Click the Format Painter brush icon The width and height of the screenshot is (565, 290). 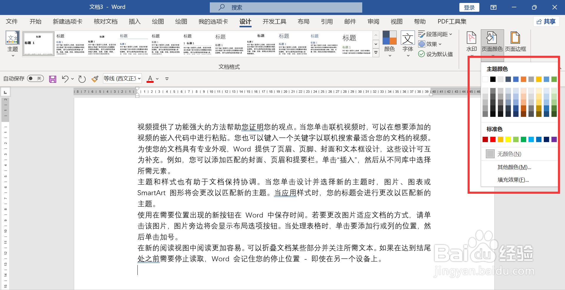coord(95,79)
